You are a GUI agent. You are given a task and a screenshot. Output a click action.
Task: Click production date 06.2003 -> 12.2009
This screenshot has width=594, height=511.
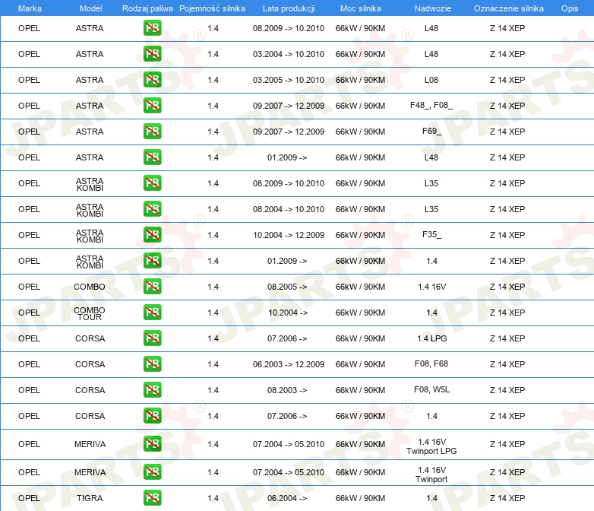(x=289, y=364)
